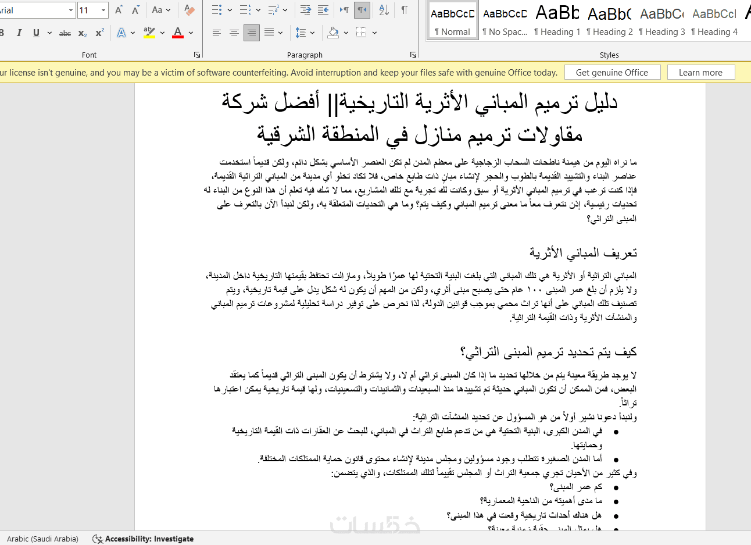Screen dimensions: 751x545
Task: Sort selected text alphabetically
Action: pyautogui.click(x=384, y=10)
